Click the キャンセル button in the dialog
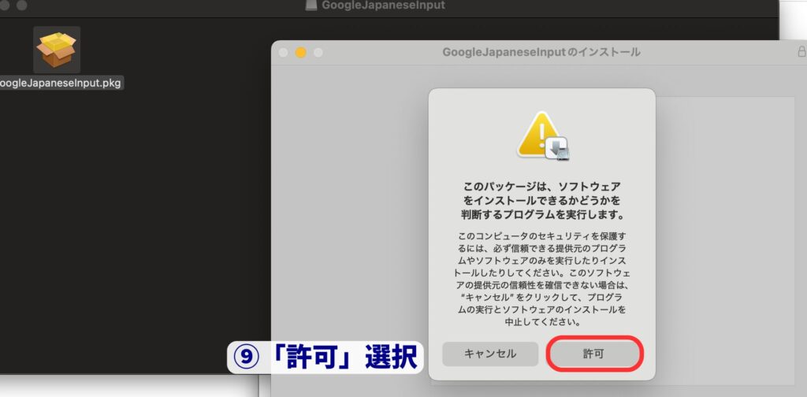807x397 pixels. tap(490, 354)
